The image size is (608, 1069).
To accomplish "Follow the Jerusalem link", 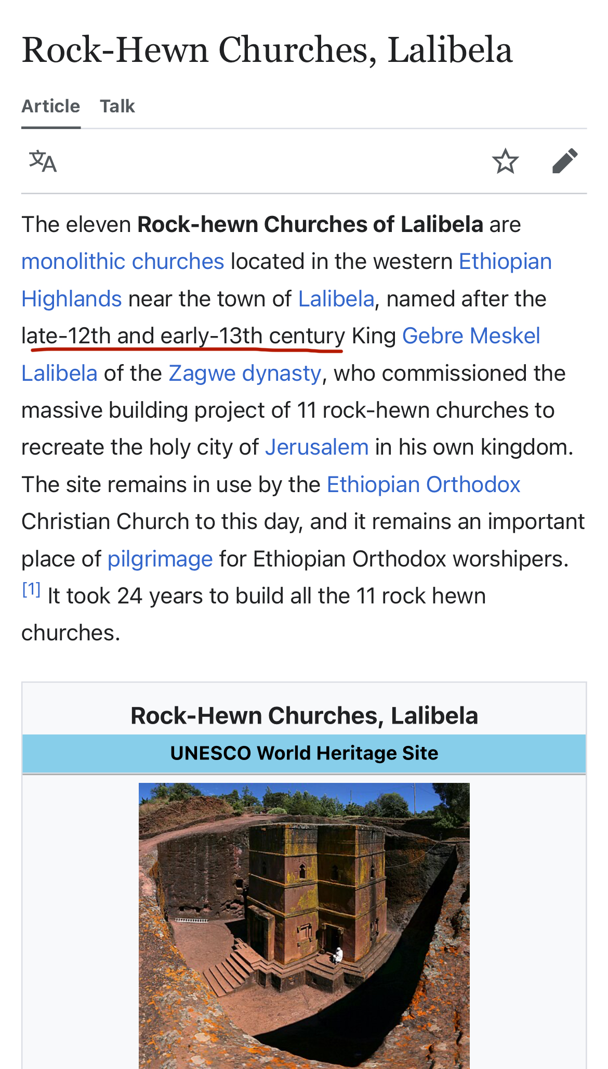I will click(x=317, y=447).
